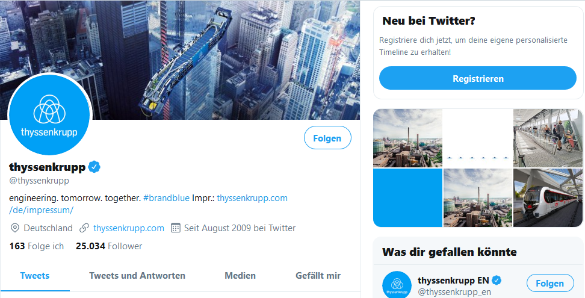View the 163 Folge ich list

37,246
